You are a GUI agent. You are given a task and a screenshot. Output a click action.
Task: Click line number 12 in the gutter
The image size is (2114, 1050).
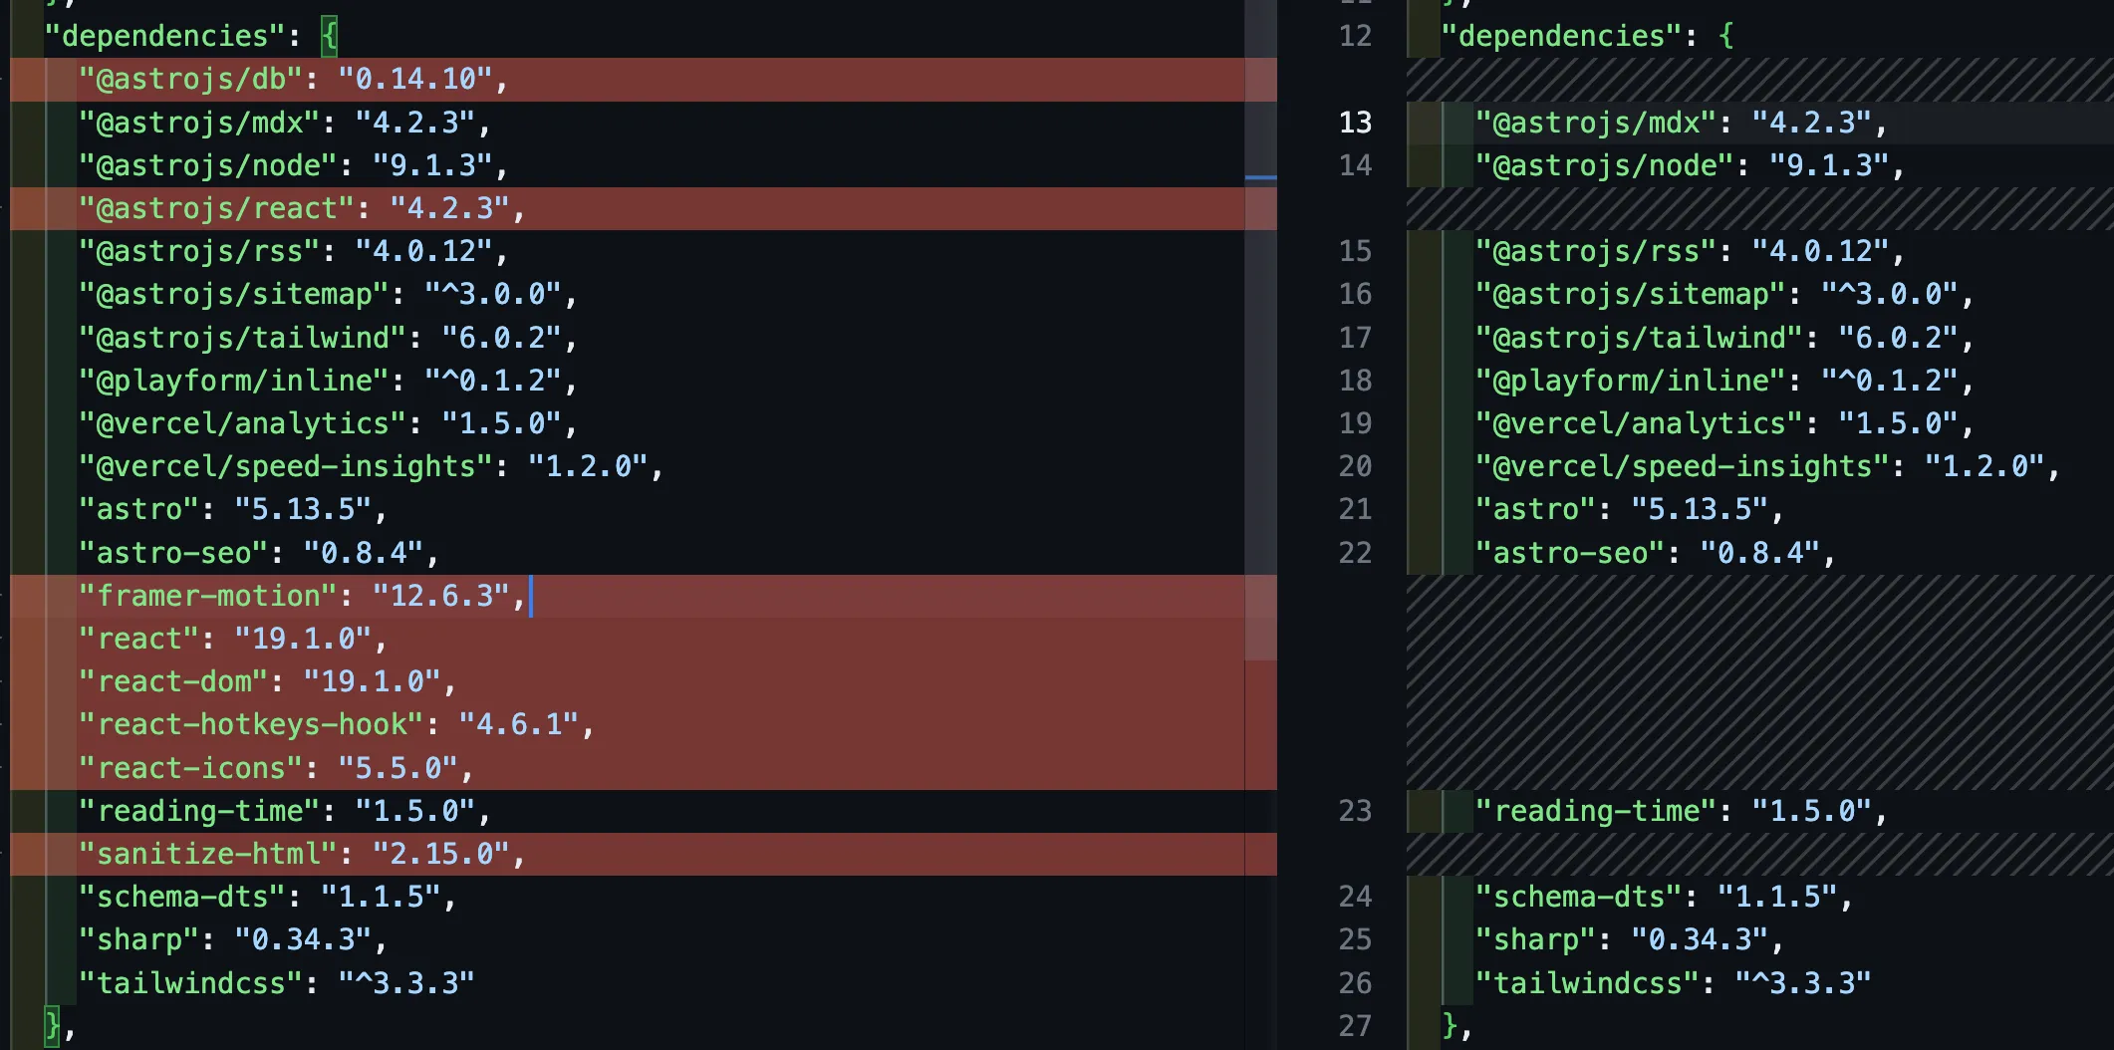(x=1355, y=37)
